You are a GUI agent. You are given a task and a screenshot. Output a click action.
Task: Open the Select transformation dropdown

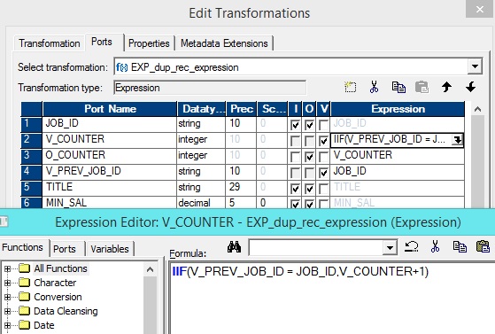coord(475,66)
